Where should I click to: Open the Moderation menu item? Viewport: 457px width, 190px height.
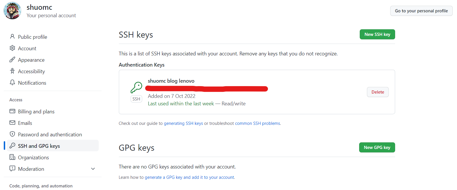click(x=31, y=169)
